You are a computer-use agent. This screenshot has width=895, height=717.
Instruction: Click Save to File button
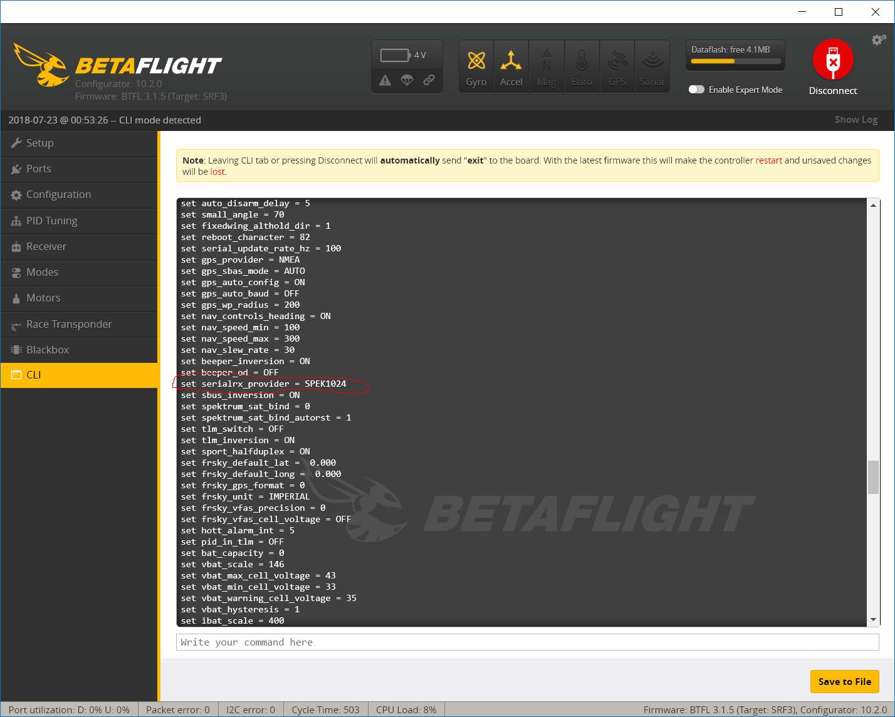[x=844, y=681]
